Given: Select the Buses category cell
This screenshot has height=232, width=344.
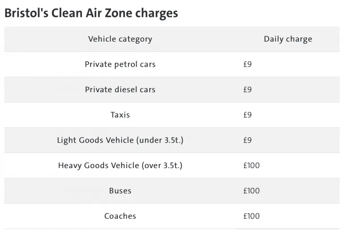Looking at the screenshot, I should tap(120, 191).
